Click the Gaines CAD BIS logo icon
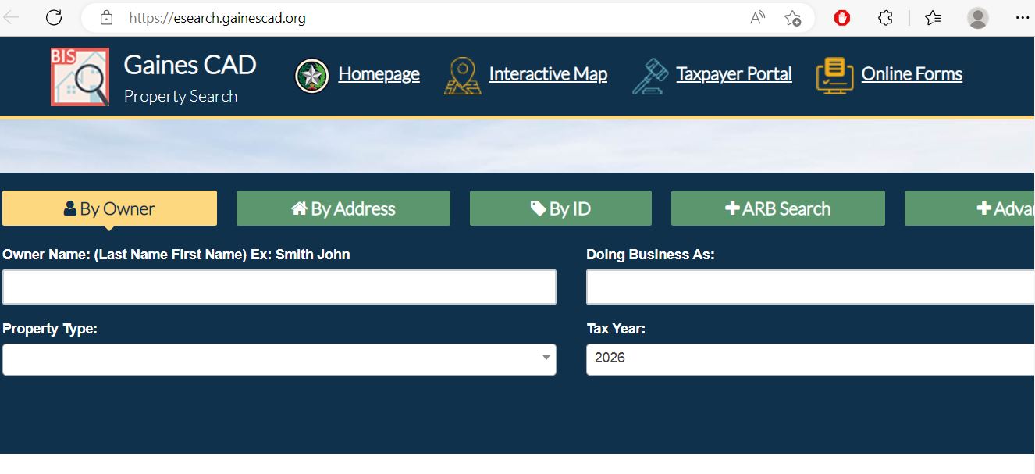This screenshot has width=1035, height=474. click(x=80, y=77)
